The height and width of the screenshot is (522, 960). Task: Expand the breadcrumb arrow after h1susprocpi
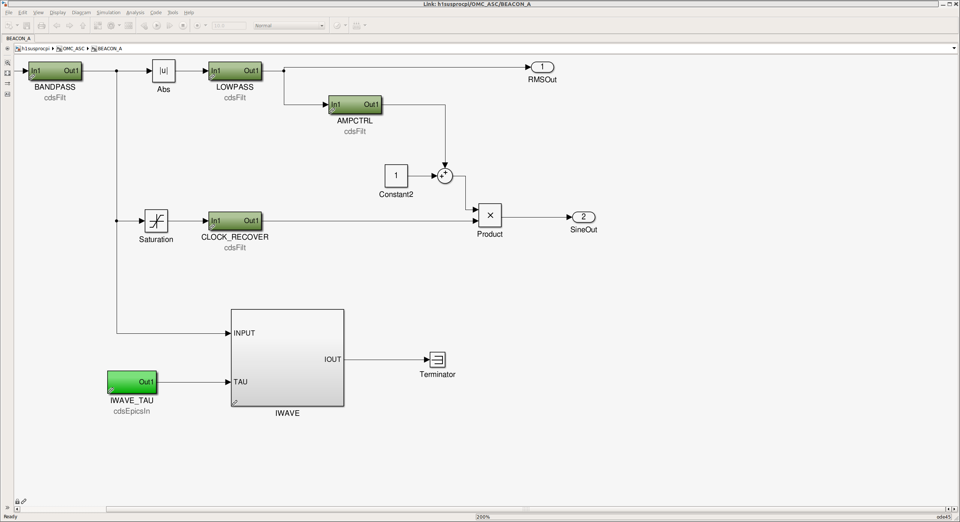pos(53,48)
